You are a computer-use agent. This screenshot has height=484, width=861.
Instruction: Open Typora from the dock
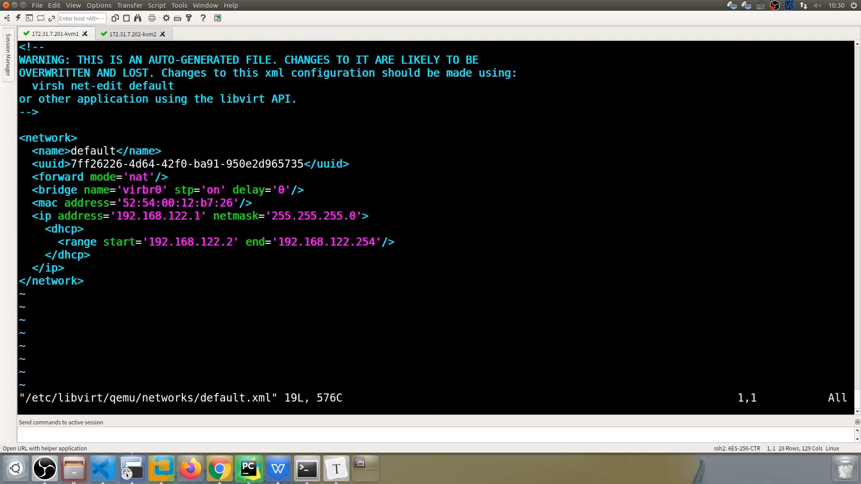[x=336, y=469]
